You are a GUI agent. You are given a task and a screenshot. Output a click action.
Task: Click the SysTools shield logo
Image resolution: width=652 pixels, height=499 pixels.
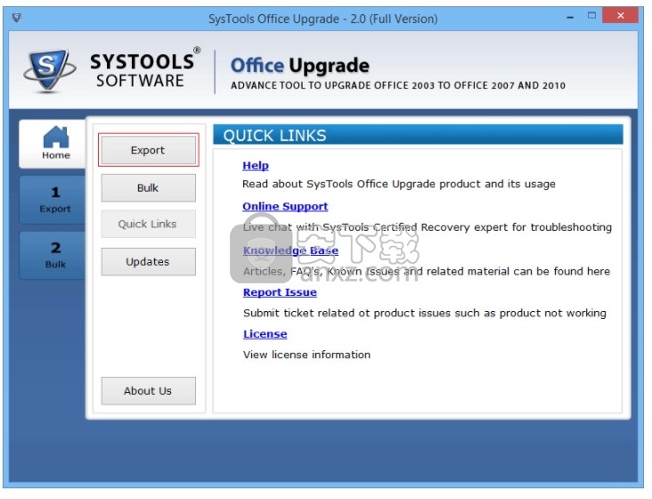(49, 70)
